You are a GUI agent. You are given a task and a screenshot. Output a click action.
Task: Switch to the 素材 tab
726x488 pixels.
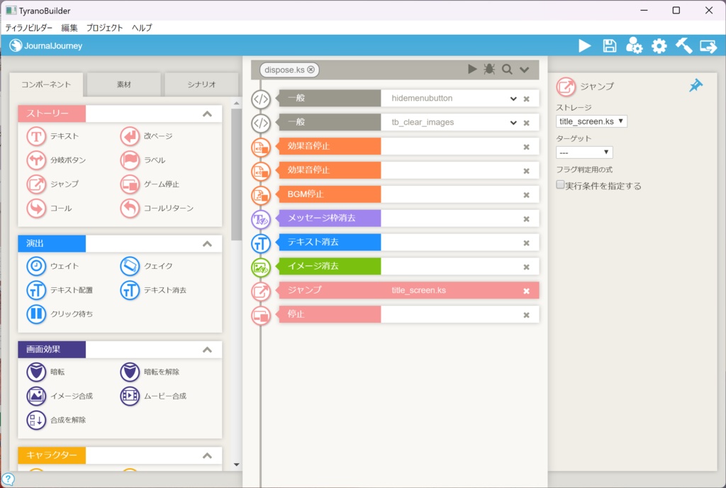tap(123, 84)
